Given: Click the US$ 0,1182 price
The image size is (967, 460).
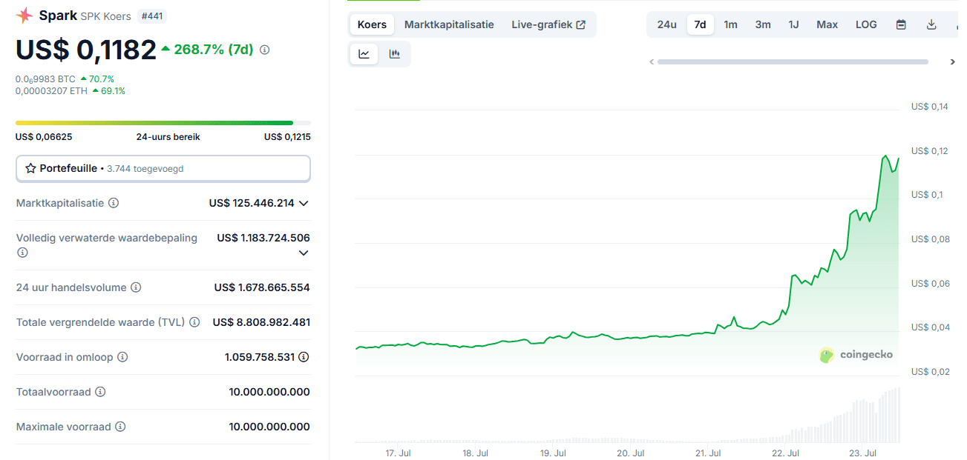Looking at the screenshot, I should pos(86,50).
